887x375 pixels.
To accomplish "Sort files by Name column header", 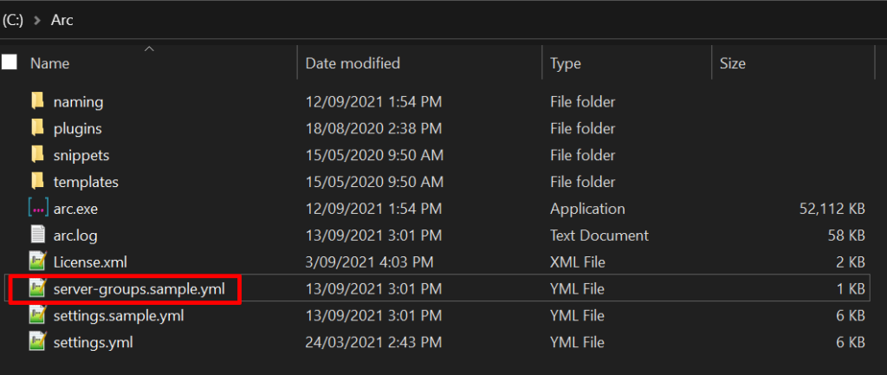I will tap(49, 63).
